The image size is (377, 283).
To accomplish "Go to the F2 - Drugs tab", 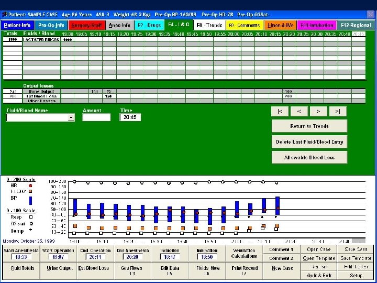I will (149, 25).
